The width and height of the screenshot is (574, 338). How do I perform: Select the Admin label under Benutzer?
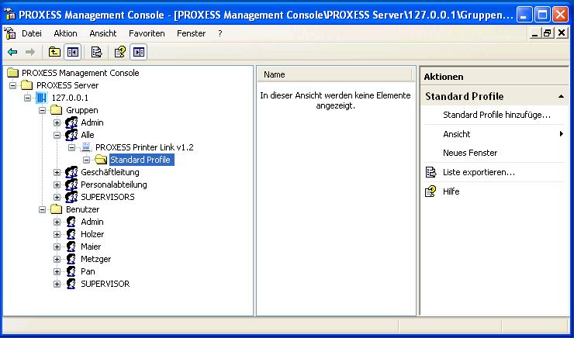(92, 222)
